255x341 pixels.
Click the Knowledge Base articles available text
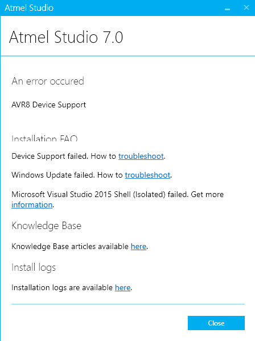pos(70,246)
